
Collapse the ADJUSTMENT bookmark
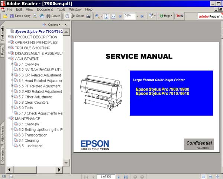[9, 58]
